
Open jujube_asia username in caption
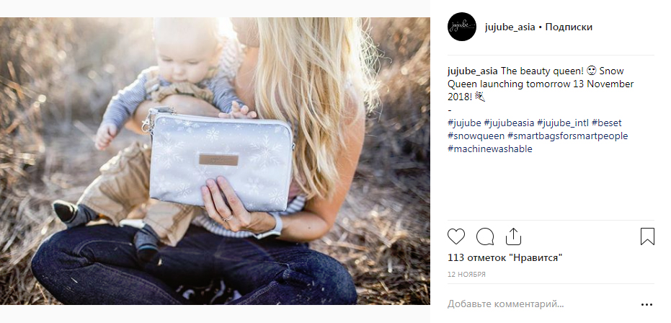pos(473,71)
